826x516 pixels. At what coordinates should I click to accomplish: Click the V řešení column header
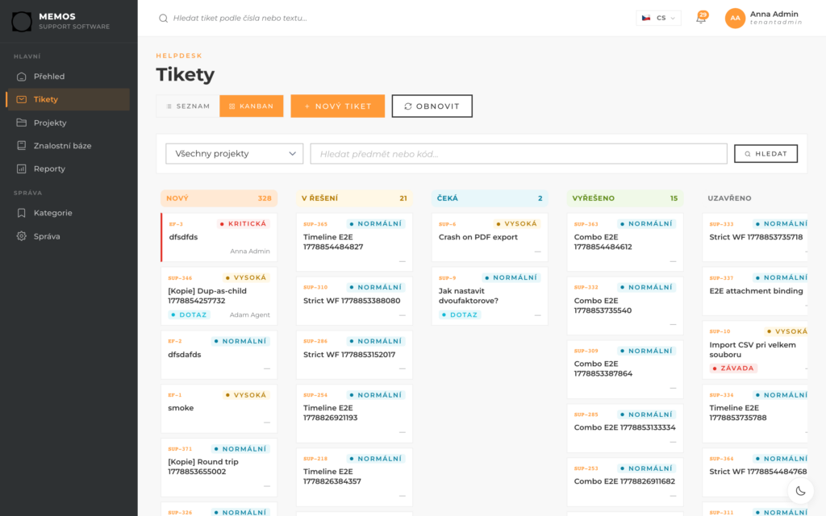pyautogui.click(x=354, y=198)
